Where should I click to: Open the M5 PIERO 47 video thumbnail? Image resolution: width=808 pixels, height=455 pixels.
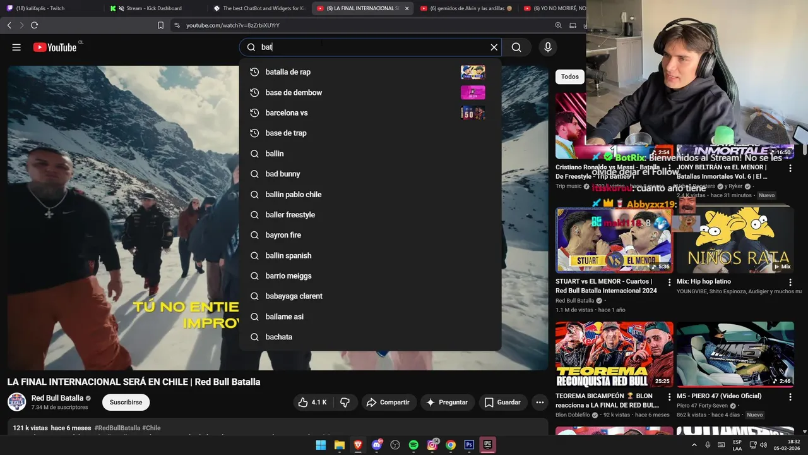(x=735, y=355)
